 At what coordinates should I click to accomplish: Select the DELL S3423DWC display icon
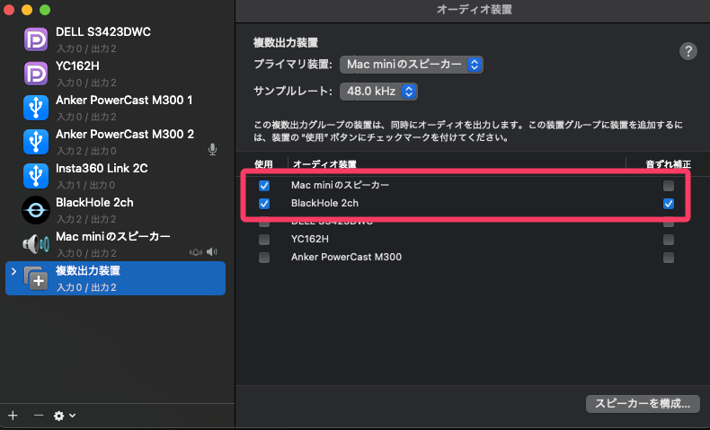[36, 39]
